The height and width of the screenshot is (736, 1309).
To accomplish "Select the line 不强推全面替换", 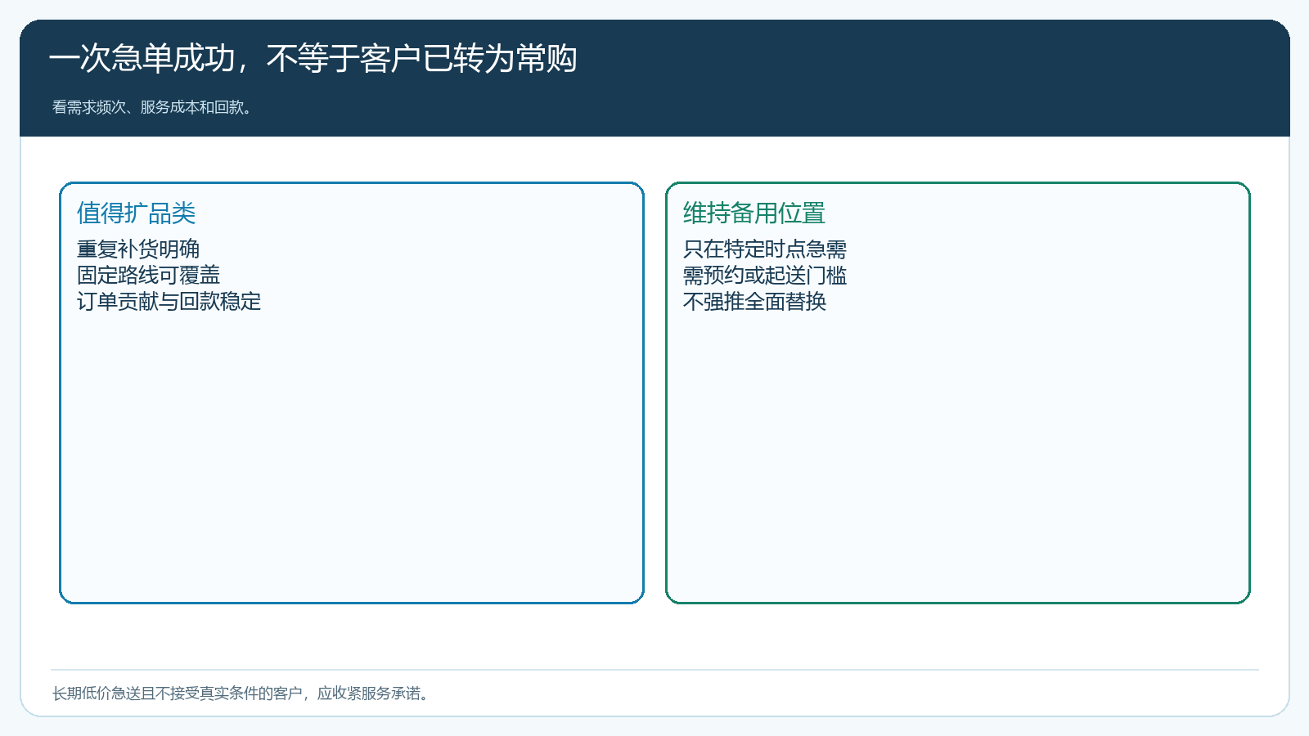I will coord(754,301).
